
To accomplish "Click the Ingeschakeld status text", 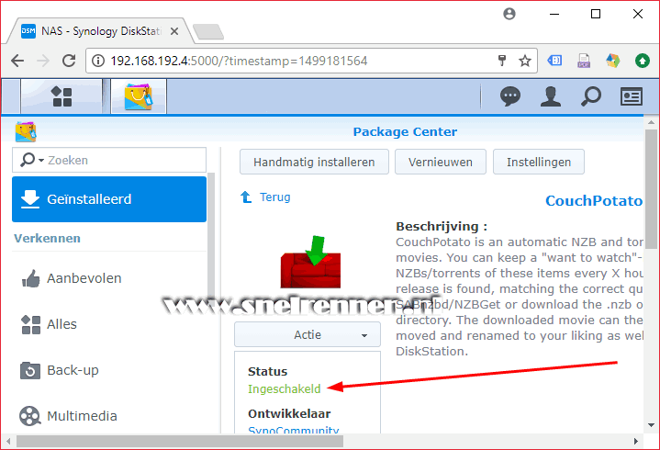I will pyautogui.click(x=285, y=388).
